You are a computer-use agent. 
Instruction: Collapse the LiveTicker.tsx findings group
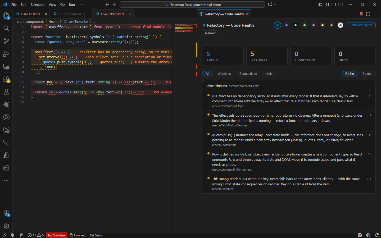pyautogui.click(x=289, y=86)
